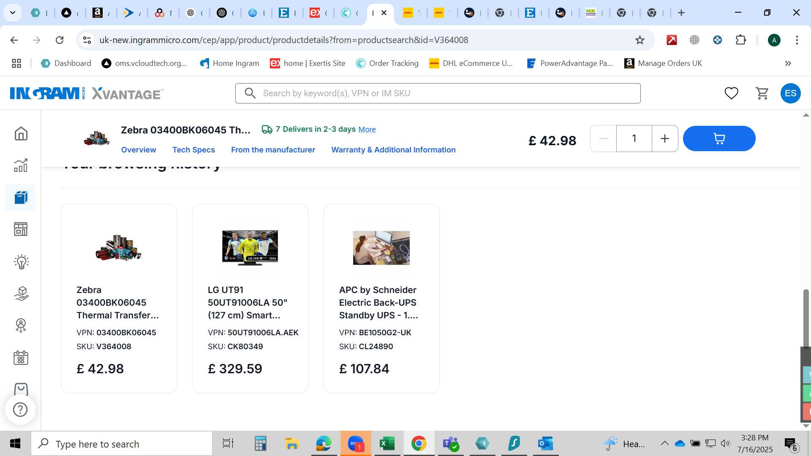
Task: Reload the page
Action: (60, 40)
